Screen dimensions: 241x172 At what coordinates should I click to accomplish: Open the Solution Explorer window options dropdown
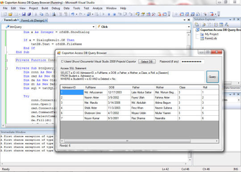point(230,19)
